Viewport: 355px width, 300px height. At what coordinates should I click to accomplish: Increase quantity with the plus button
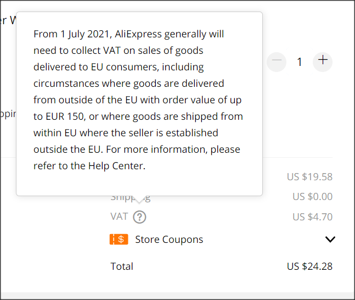tap(323, 62)
